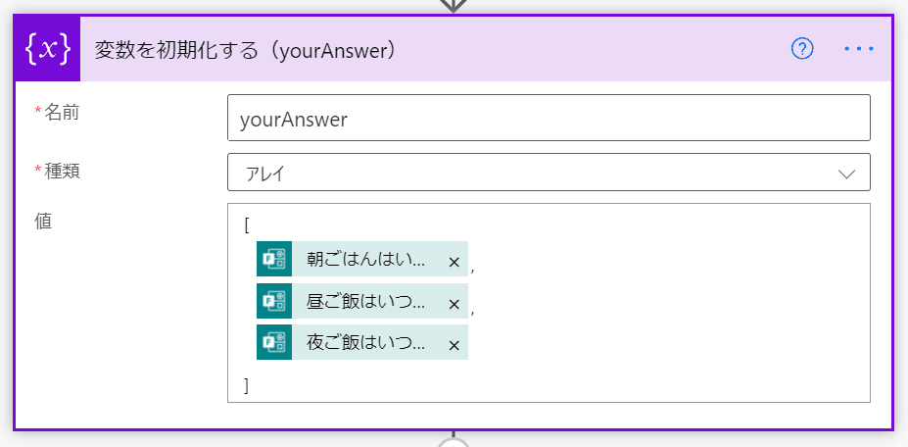Open the ellipsis more-options menu
The width and height of the screenshot is (908, 447).
[859, 49]
